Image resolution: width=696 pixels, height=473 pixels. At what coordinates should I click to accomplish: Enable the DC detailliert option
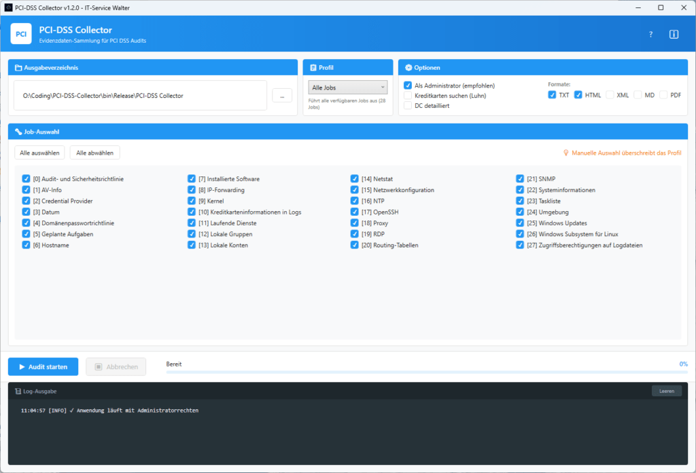click(x=408, y=105)
